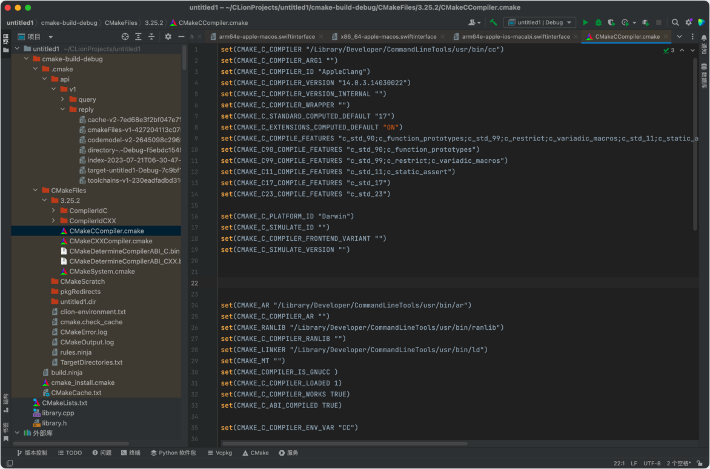The height and width of the screenshot is (469, 710).
Task: Open the untitled1 | Debug configuration dropdown
Action: point(539,22)
